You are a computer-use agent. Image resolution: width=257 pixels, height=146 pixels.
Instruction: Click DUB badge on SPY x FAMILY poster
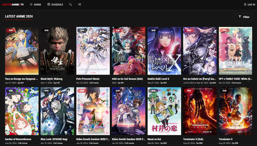(225, 31)
